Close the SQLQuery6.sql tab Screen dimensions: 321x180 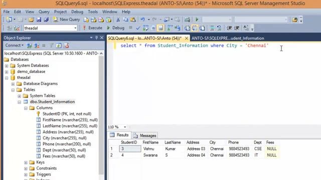click(x=187, y=38)
